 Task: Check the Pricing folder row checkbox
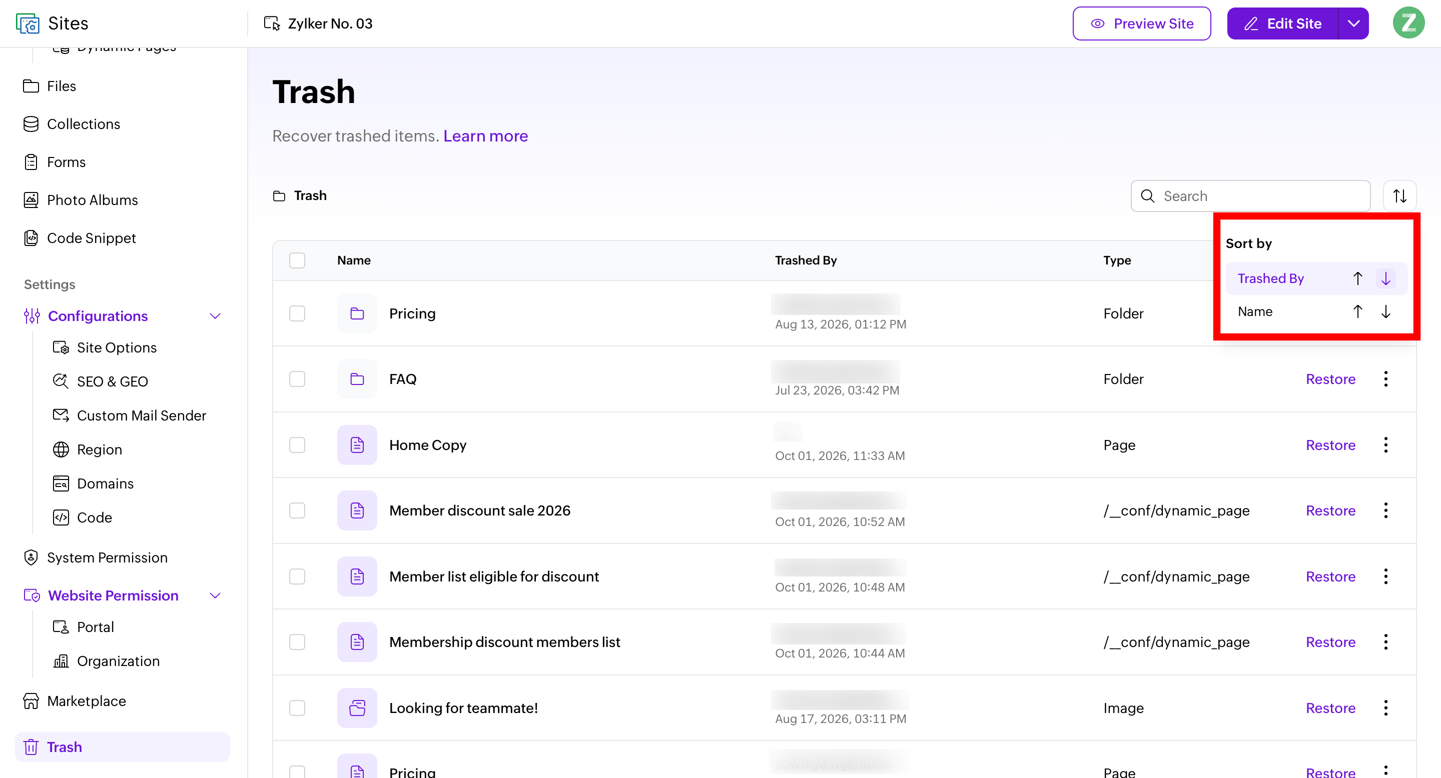click(297, 313)
